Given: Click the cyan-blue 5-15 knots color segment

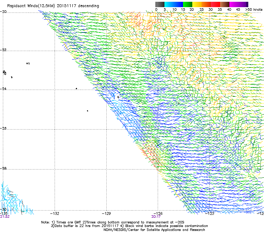Looking at the screenshot, I should click(x=174, y=4).
